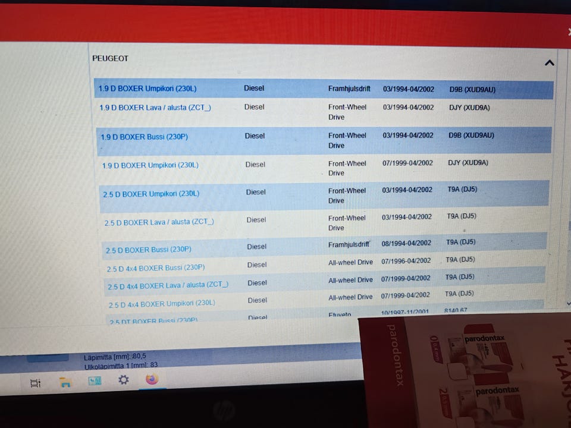Click the Läpimitta [mm]: 80,5 value

[115, 356]
